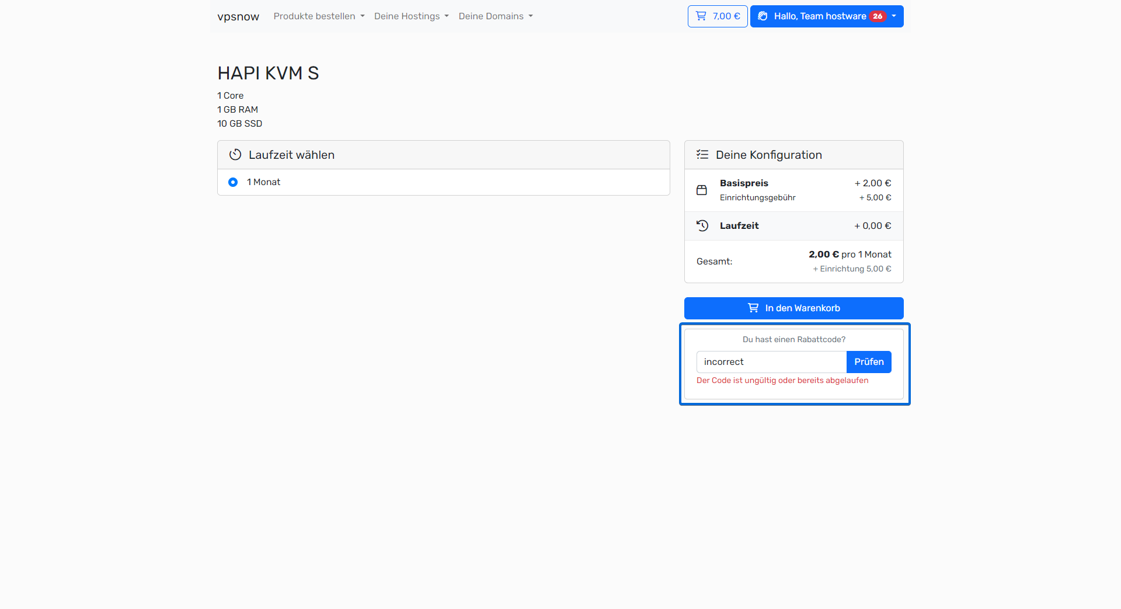Click the discount code input field
This screenshot has width=1121, height=609.
[771, 362]
